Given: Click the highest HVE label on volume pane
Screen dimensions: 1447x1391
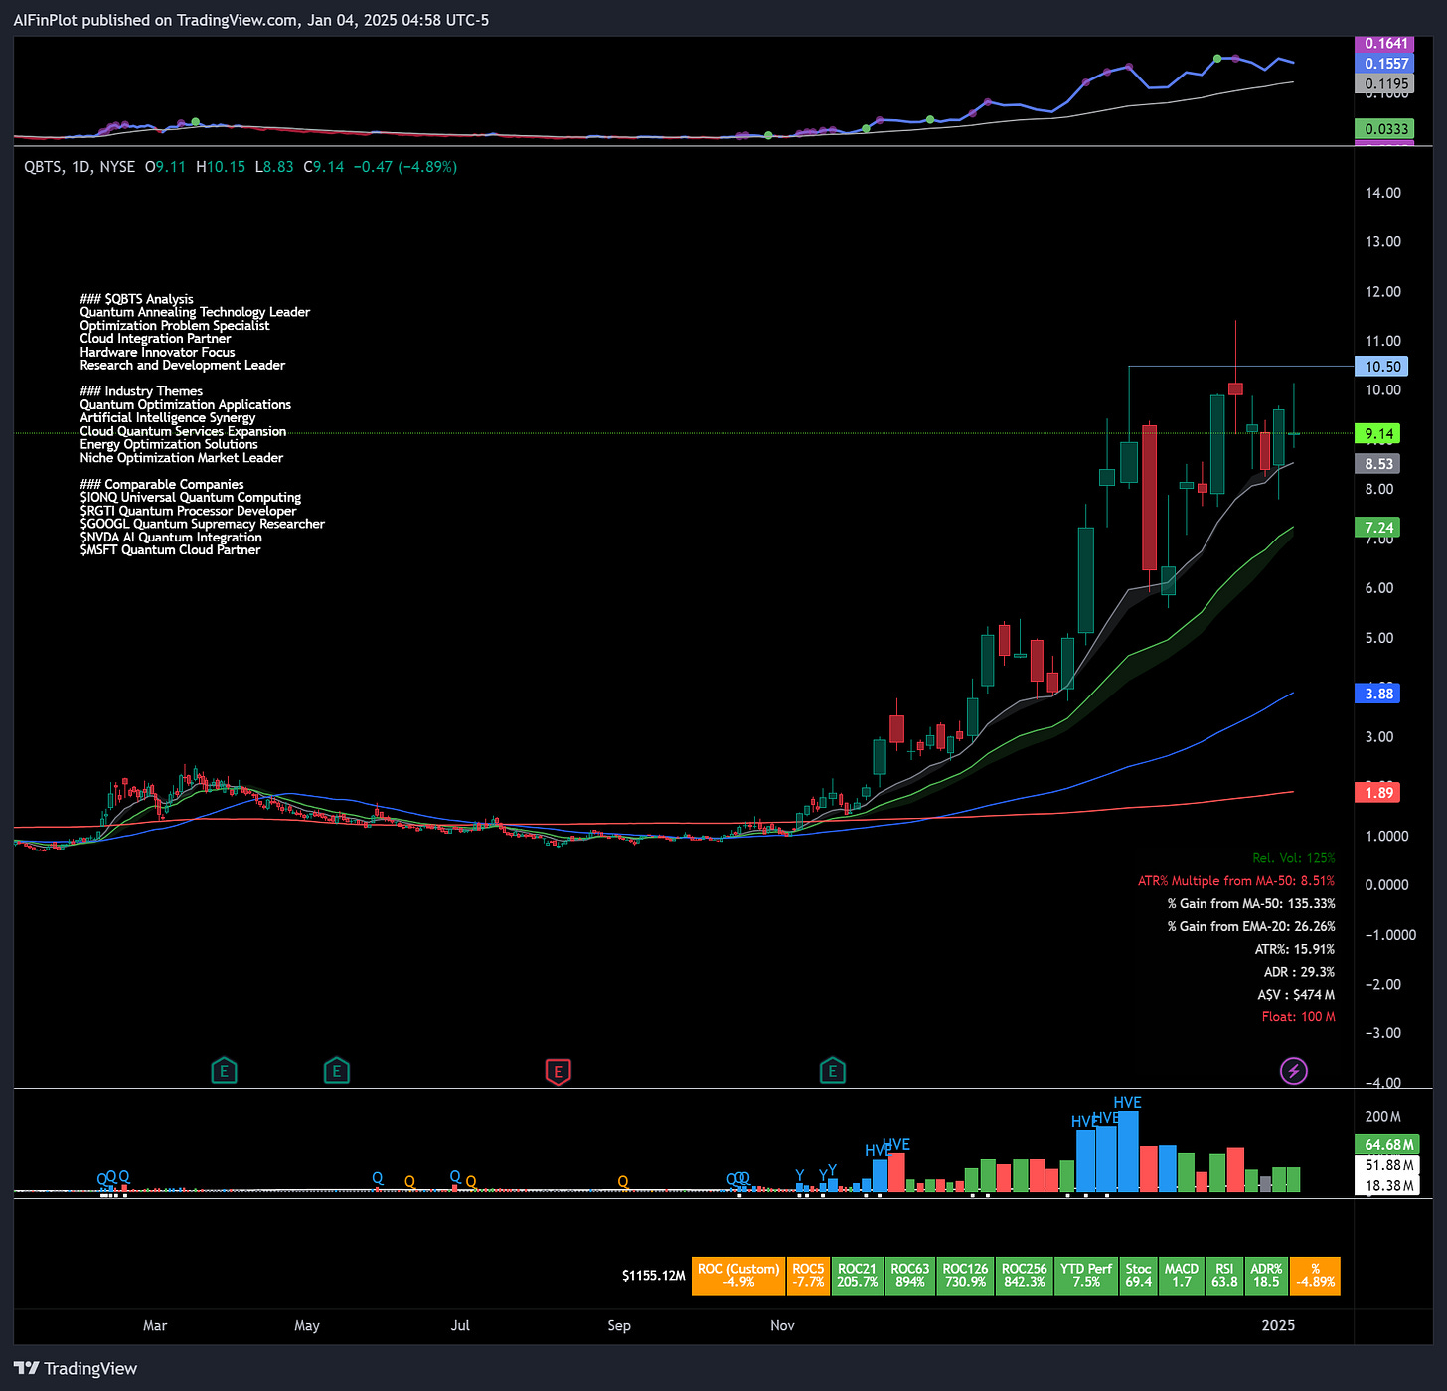Looking at the screenshot, I should (1127, 1103).
